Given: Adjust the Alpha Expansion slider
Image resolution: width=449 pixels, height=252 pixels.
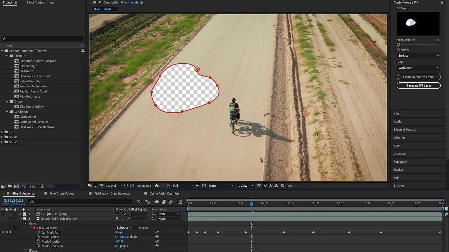Looking at the screenshot, I should [398, 45].
